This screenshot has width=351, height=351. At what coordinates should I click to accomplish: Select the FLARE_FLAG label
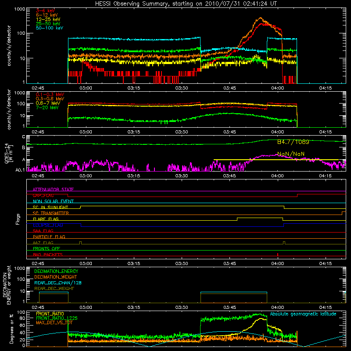pos(46,219)
